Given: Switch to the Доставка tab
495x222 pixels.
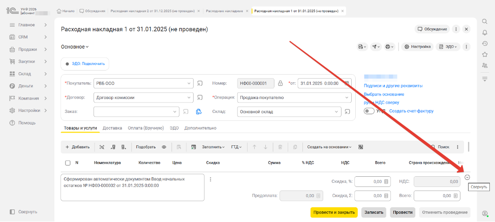Looking at the screenshot, I should 112,128.
